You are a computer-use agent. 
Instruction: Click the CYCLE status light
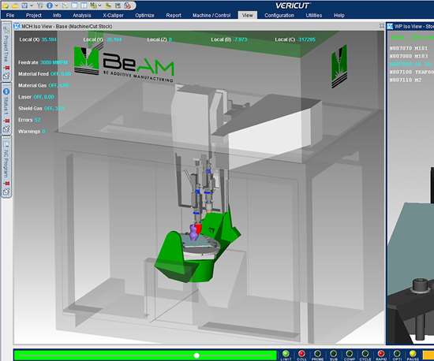tap(365, 354)
